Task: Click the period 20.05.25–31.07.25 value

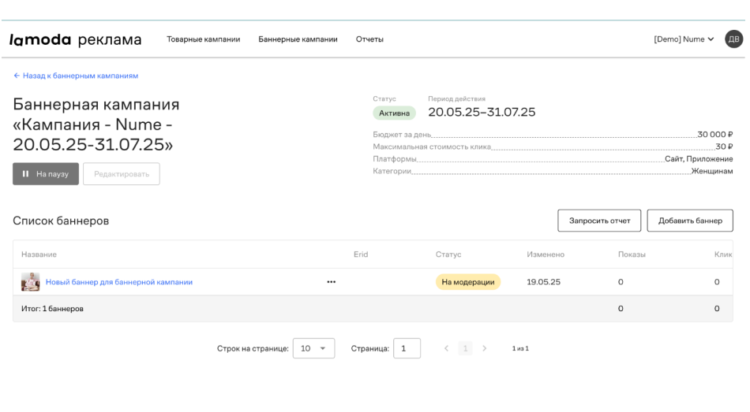Action: point(482,112)
